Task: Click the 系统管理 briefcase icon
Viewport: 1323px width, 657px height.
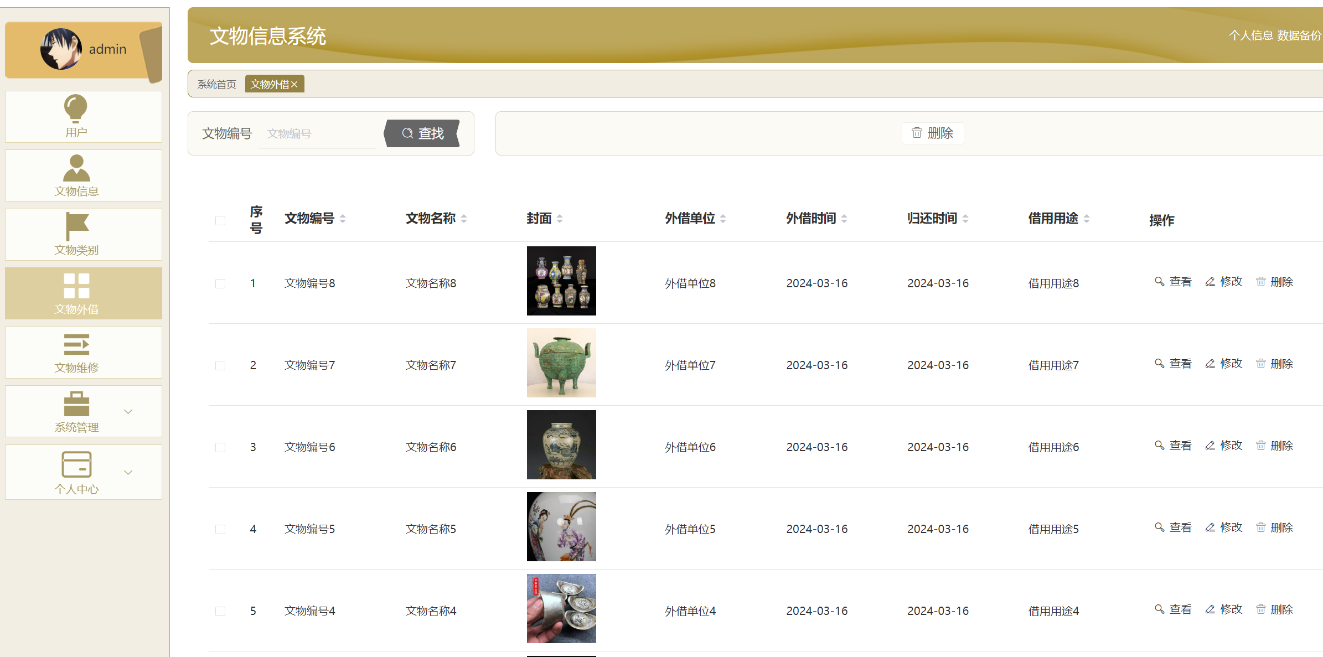Action: [x=76, y=403]
